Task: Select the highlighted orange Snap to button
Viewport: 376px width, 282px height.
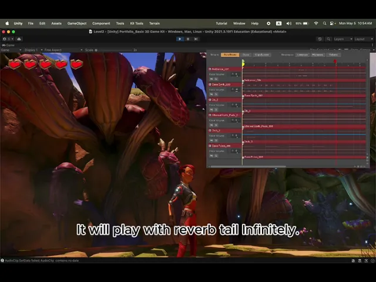Action: coord(230,55)
